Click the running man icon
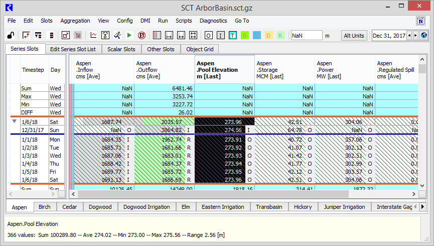Viewport: 434px width, 246px height. (117, 36)
